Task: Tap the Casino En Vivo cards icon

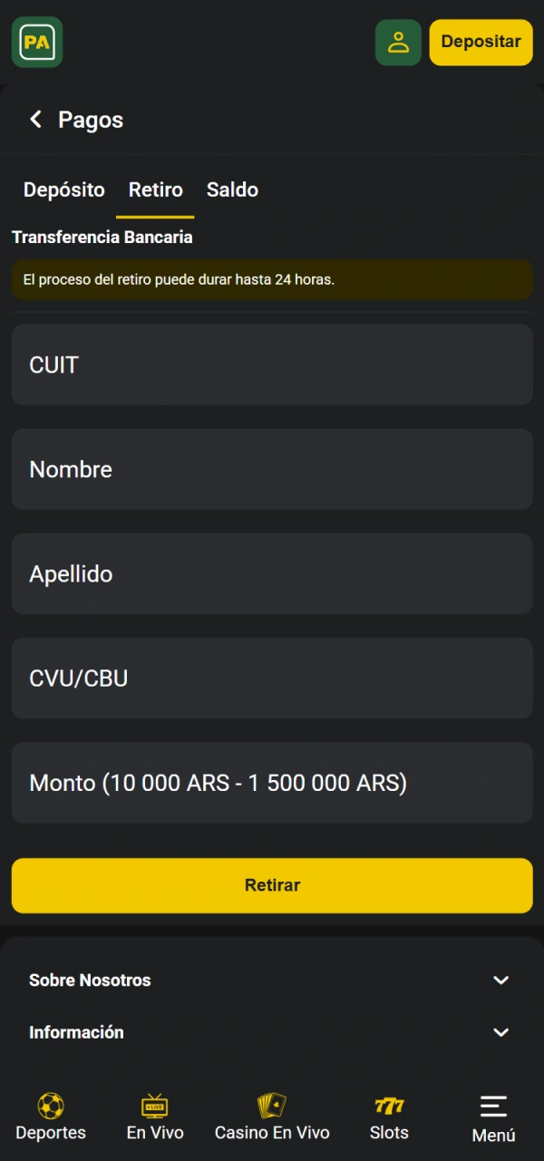Action: pos(271,1106)
